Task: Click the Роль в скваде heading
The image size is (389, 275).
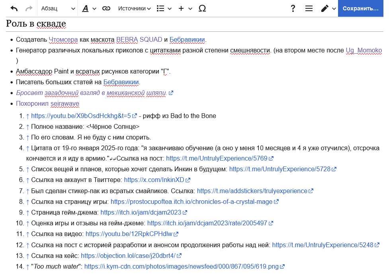Action: pos(36,24)
